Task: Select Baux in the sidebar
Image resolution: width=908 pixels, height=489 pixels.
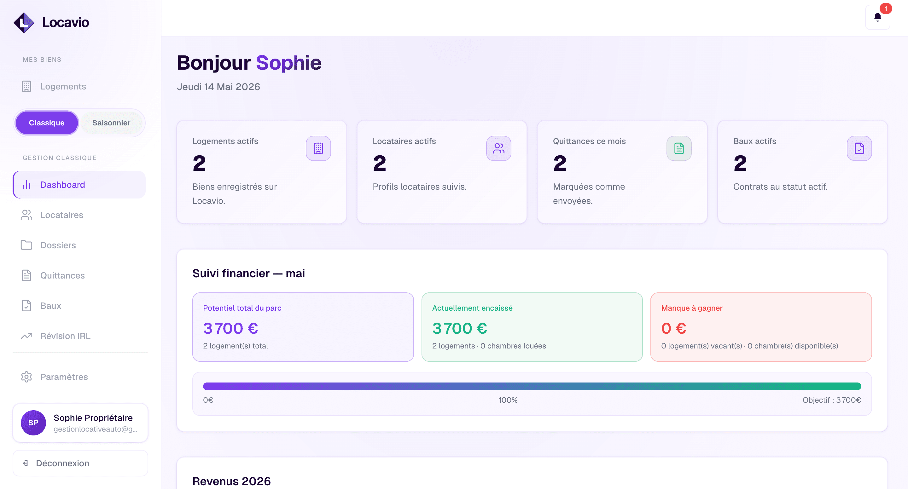Action: pyautogui.click(x=79, y=306)
